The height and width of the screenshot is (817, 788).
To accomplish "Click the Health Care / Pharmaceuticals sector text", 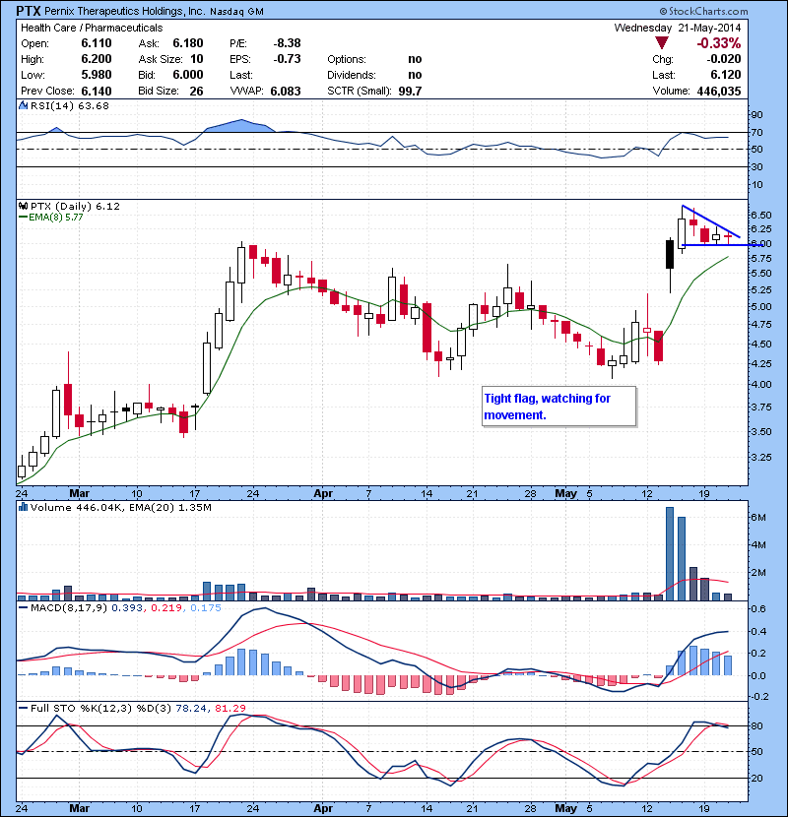I will tap(92, 28).
